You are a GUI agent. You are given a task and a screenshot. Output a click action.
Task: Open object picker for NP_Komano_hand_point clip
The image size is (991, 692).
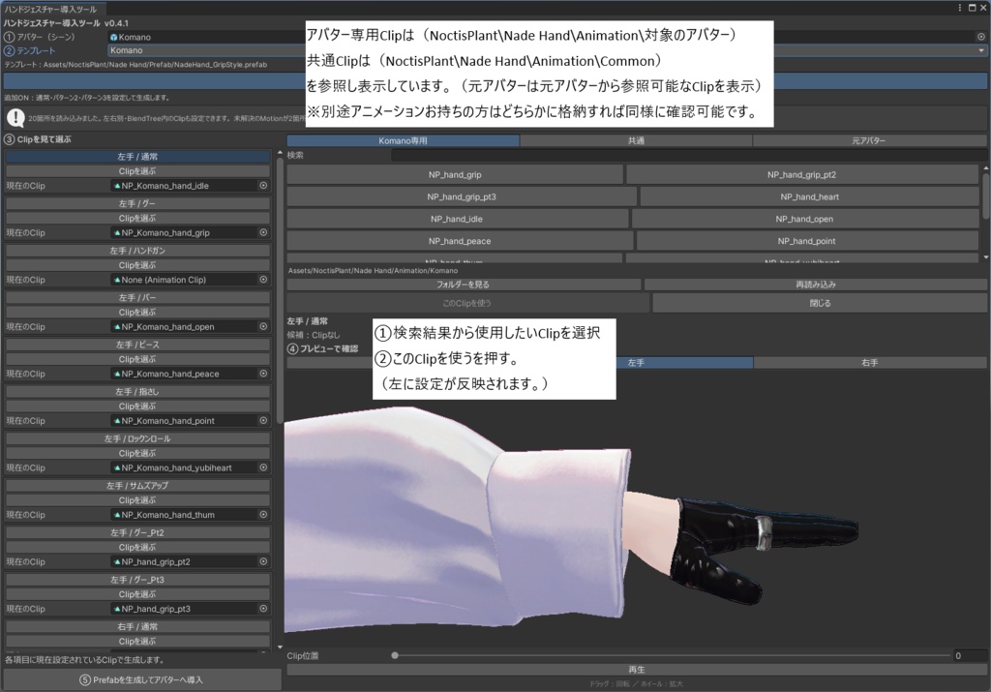[x=263, y=420]
